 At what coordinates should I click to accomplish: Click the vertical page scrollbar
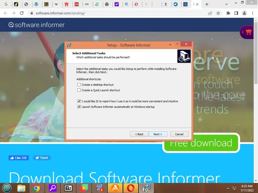256,53
